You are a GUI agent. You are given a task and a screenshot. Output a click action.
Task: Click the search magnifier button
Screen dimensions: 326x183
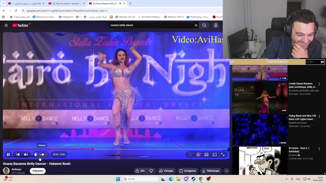tap(204, 25)
